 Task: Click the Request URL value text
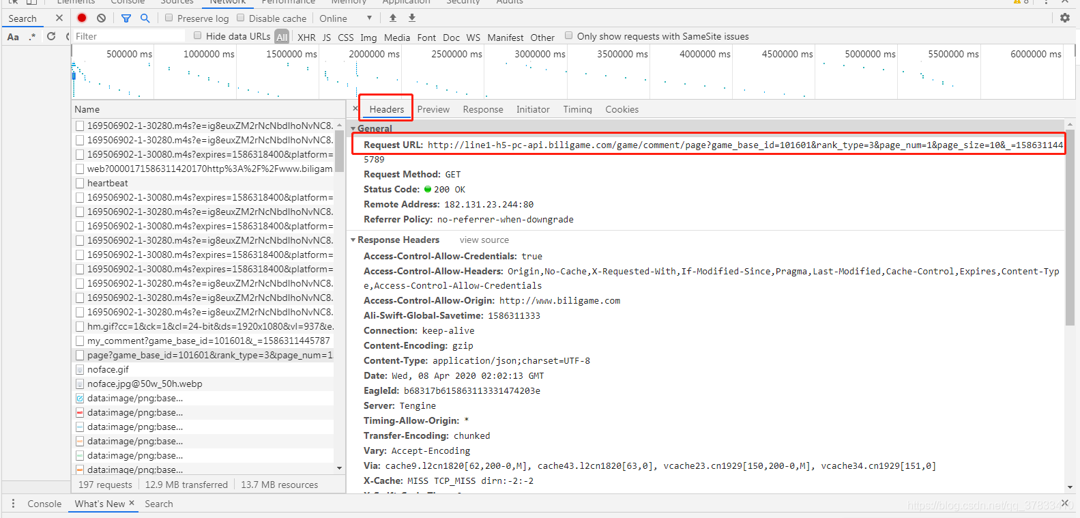coord(745,145)
